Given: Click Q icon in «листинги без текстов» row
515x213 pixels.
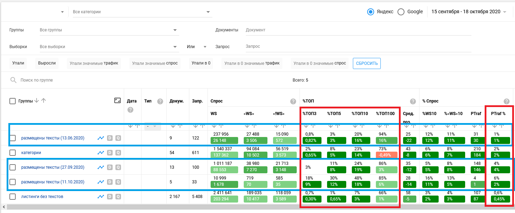Looking at the screenshot, I should click(118, 197).
